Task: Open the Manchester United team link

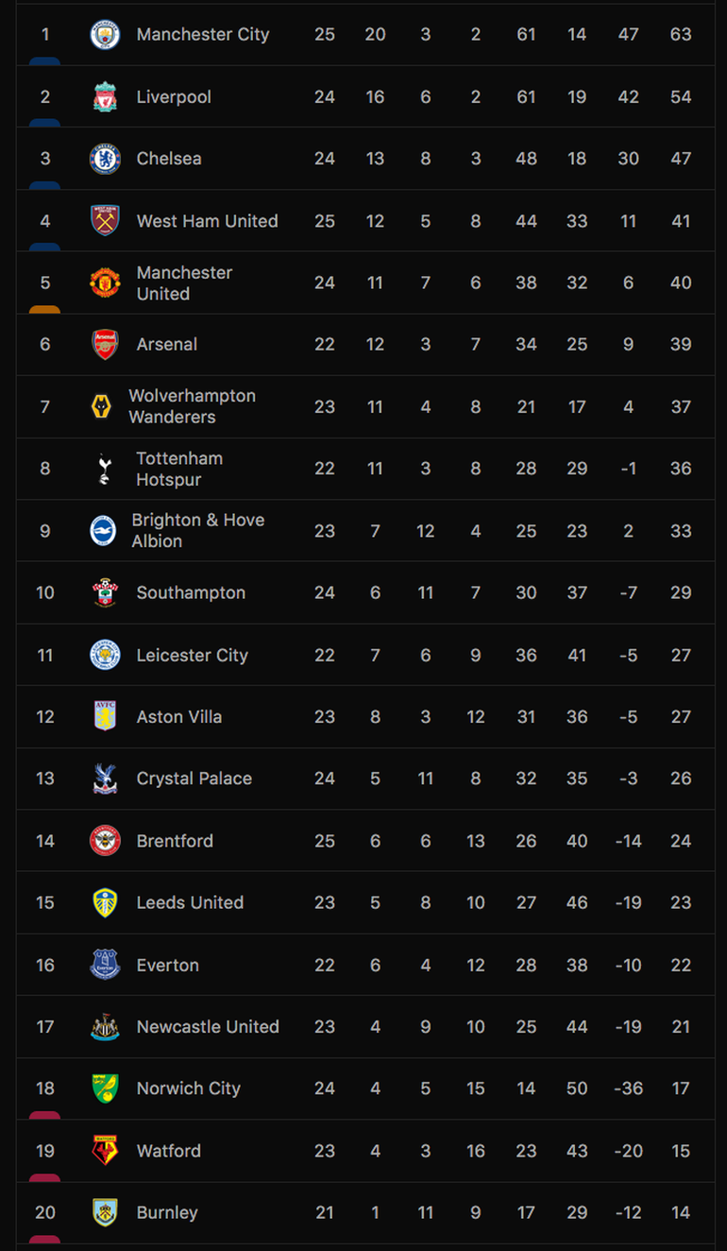Action: [x=184, y=283]
